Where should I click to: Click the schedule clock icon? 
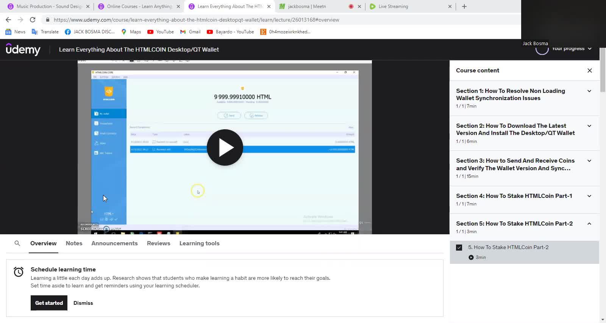click(19, 272)
